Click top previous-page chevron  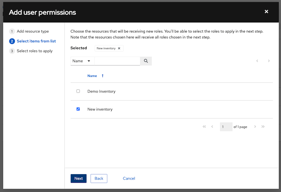pyautogui.click(x=257, y=61)
